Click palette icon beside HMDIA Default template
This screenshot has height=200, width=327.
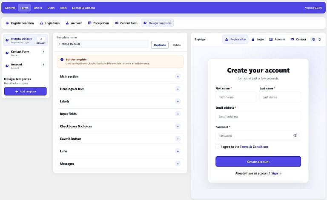coord(7,40)
